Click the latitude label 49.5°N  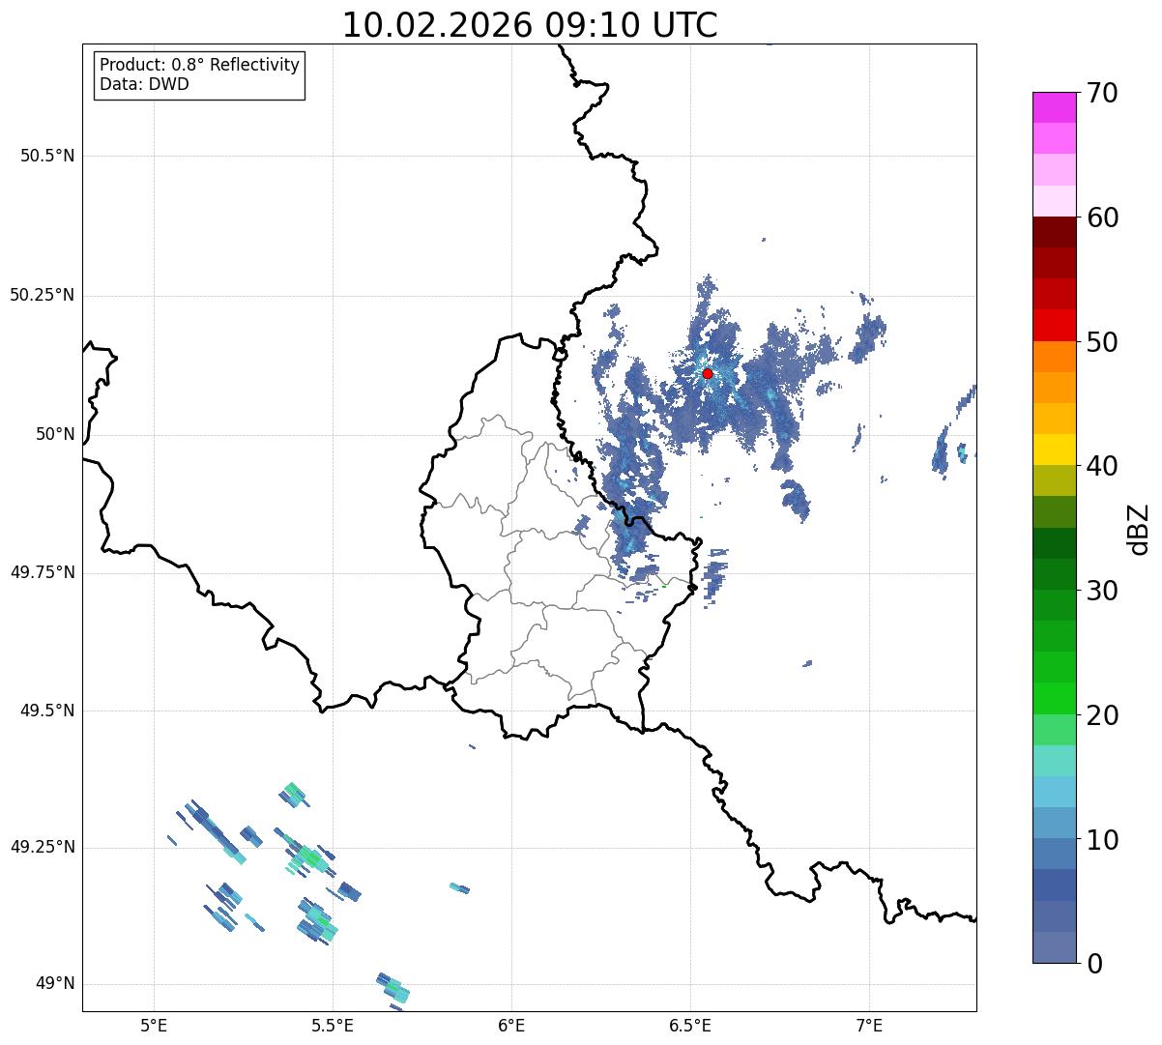tap(47, 711)
